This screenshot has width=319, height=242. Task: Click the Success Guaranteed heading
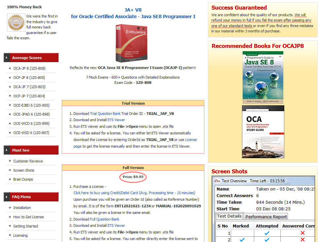(239, 8)
